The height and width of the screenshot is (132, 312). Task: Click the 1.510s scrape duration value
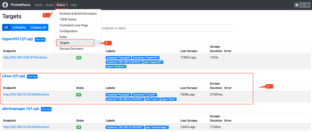(x=214, y=58)
